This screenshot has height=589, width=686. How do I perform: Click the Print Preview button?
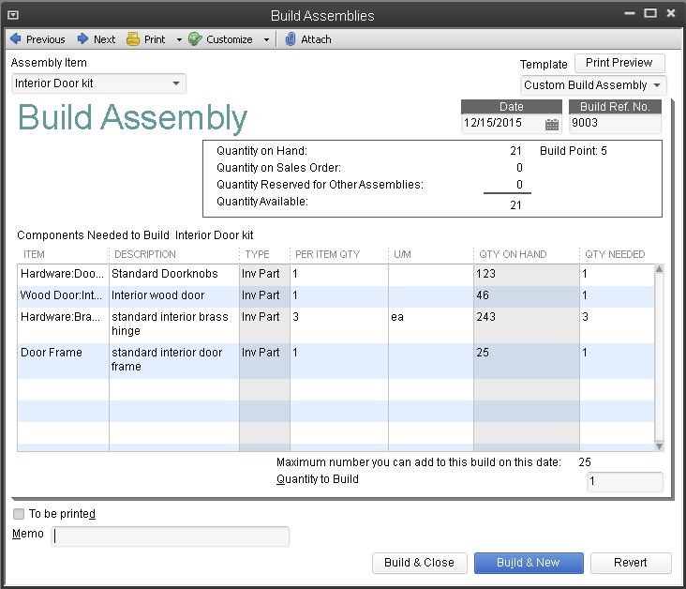[619, 63]
